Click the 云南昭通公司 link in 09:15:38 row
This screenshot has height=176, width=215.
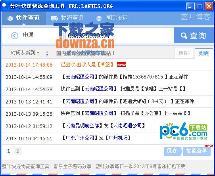point(99,113)
